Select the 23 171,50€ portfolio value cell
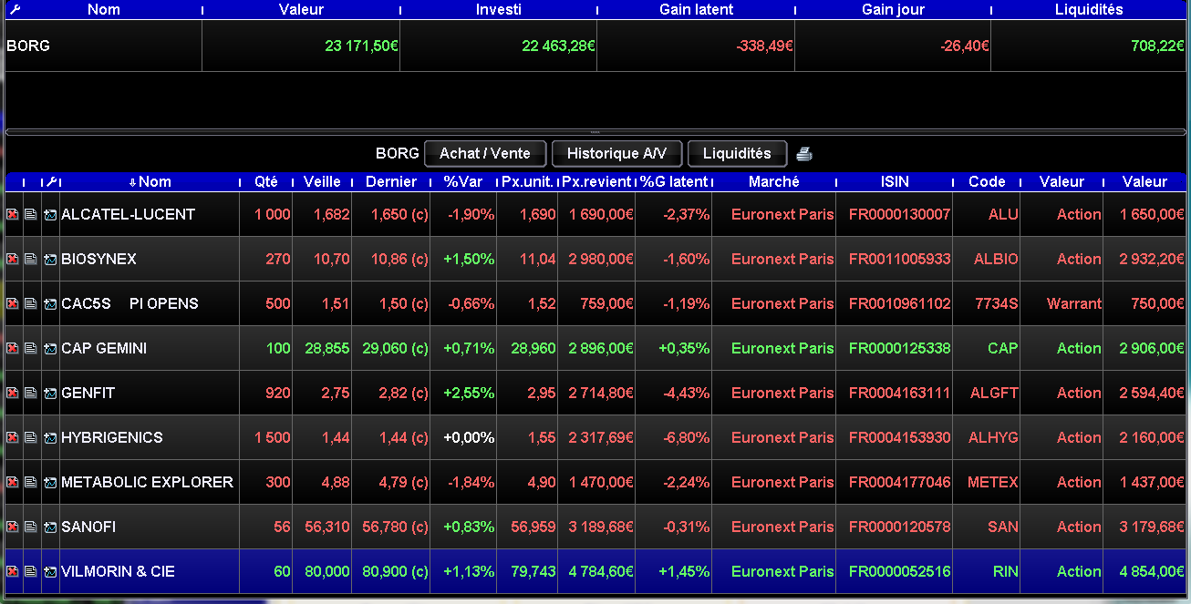 (x=301, y=46)
